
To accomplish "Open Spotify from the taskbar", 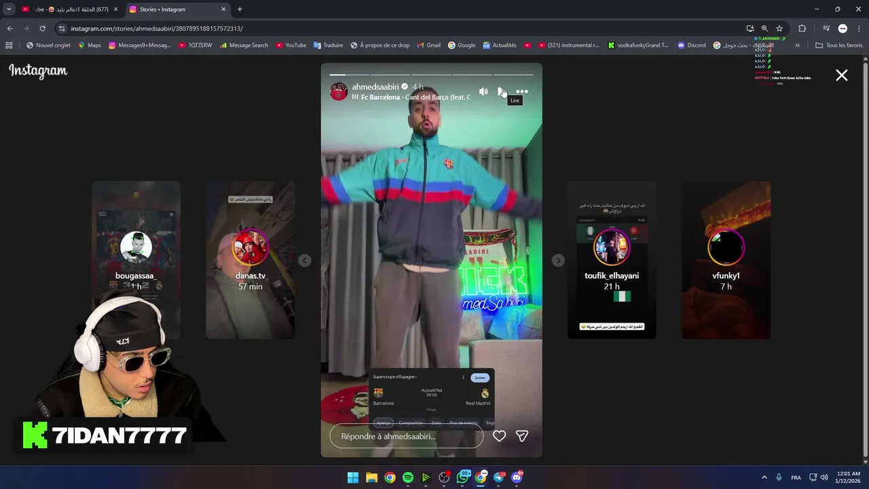I will pyautogui.click(x=408, y=477).
